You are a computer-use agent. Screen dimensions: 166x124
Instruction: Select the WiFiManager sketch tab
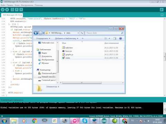12,15
